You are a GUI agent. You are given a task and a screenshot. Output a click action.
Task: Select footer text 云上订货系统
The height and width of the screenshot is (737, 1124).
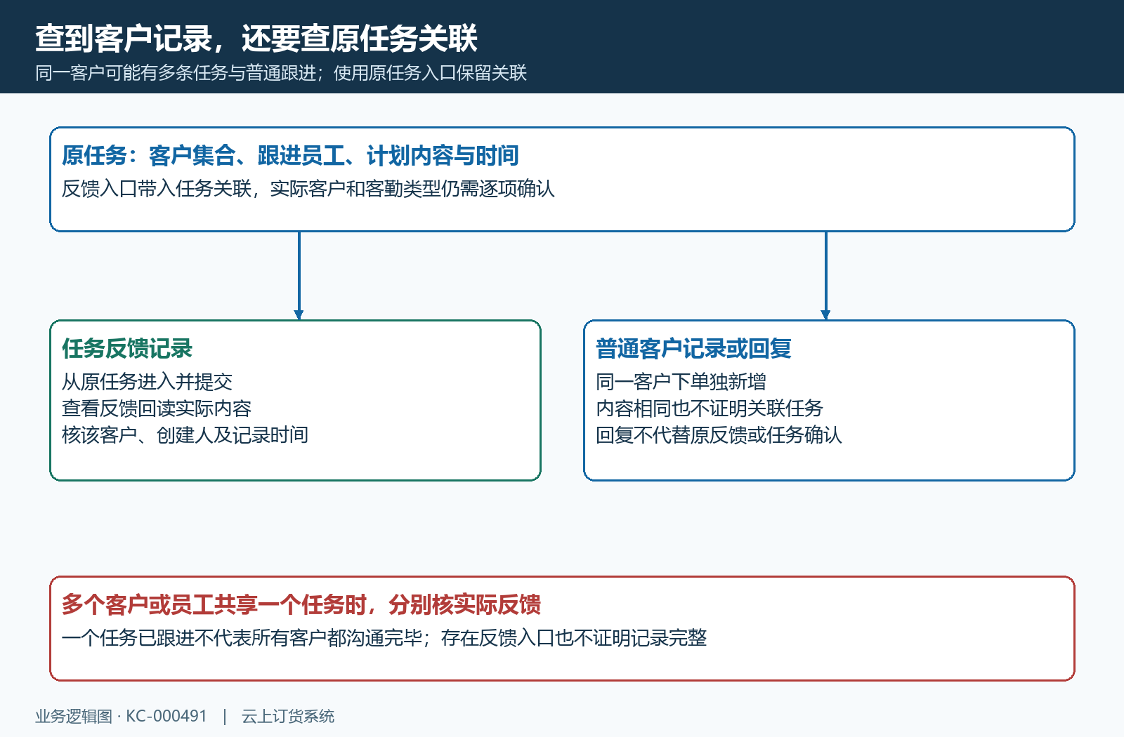tap(288, 716)
